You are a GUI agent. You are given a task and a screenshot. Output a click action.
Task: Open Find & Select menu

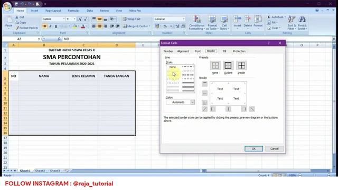[302, 23]
